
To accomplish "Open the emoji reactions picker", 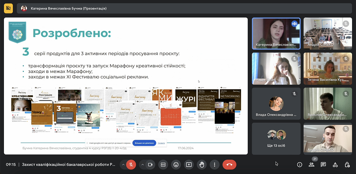I will coord(176,165).
